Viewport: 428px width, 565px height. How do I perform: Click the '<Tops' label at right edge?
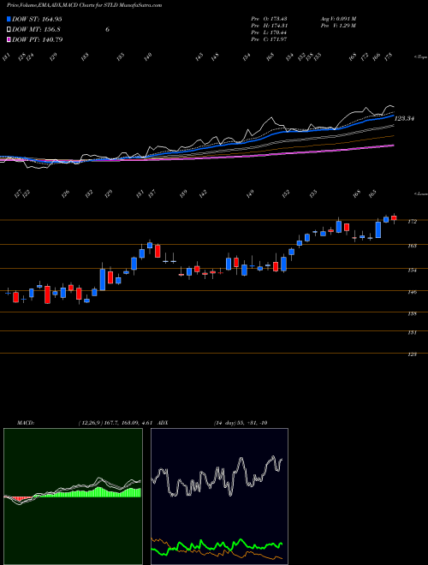(x=420, y=57)
